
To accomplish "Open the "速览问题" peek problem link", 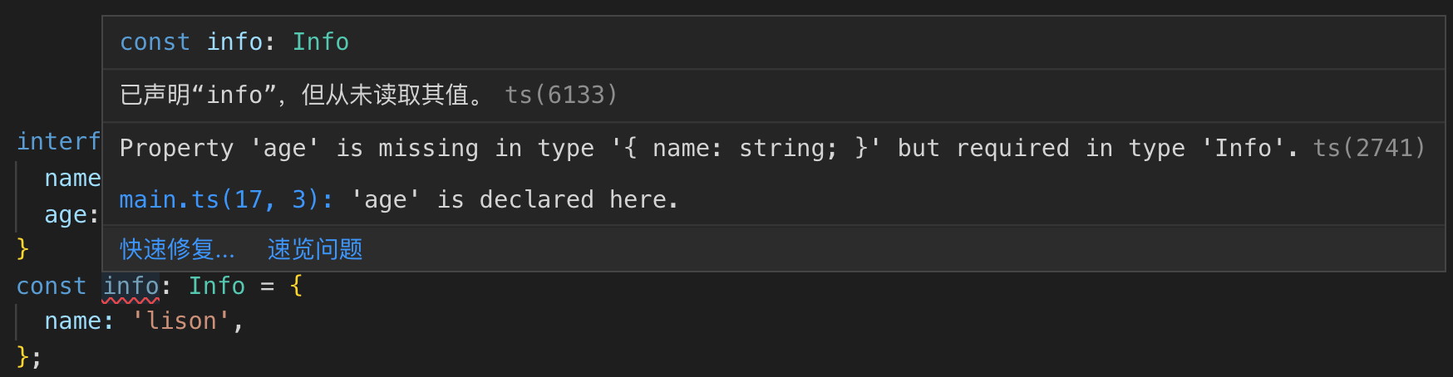I will click(315, 249).
